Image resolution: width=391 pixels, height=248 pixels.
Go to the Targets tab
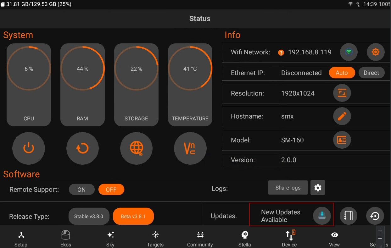pyautogui.click(x=155, y=239)
